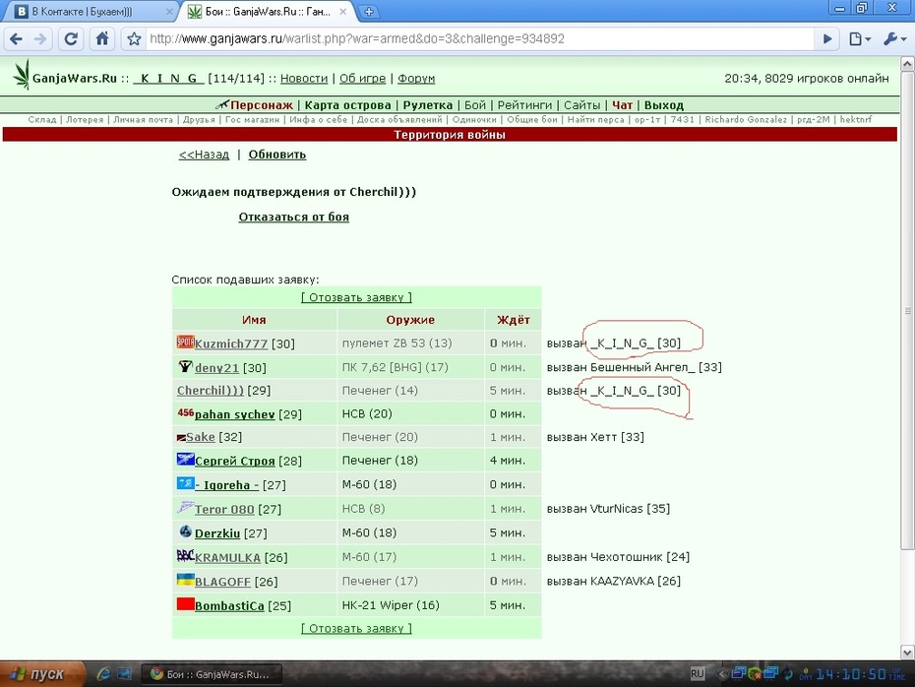Click the Бои GanjaWars taskbar button

213,674
